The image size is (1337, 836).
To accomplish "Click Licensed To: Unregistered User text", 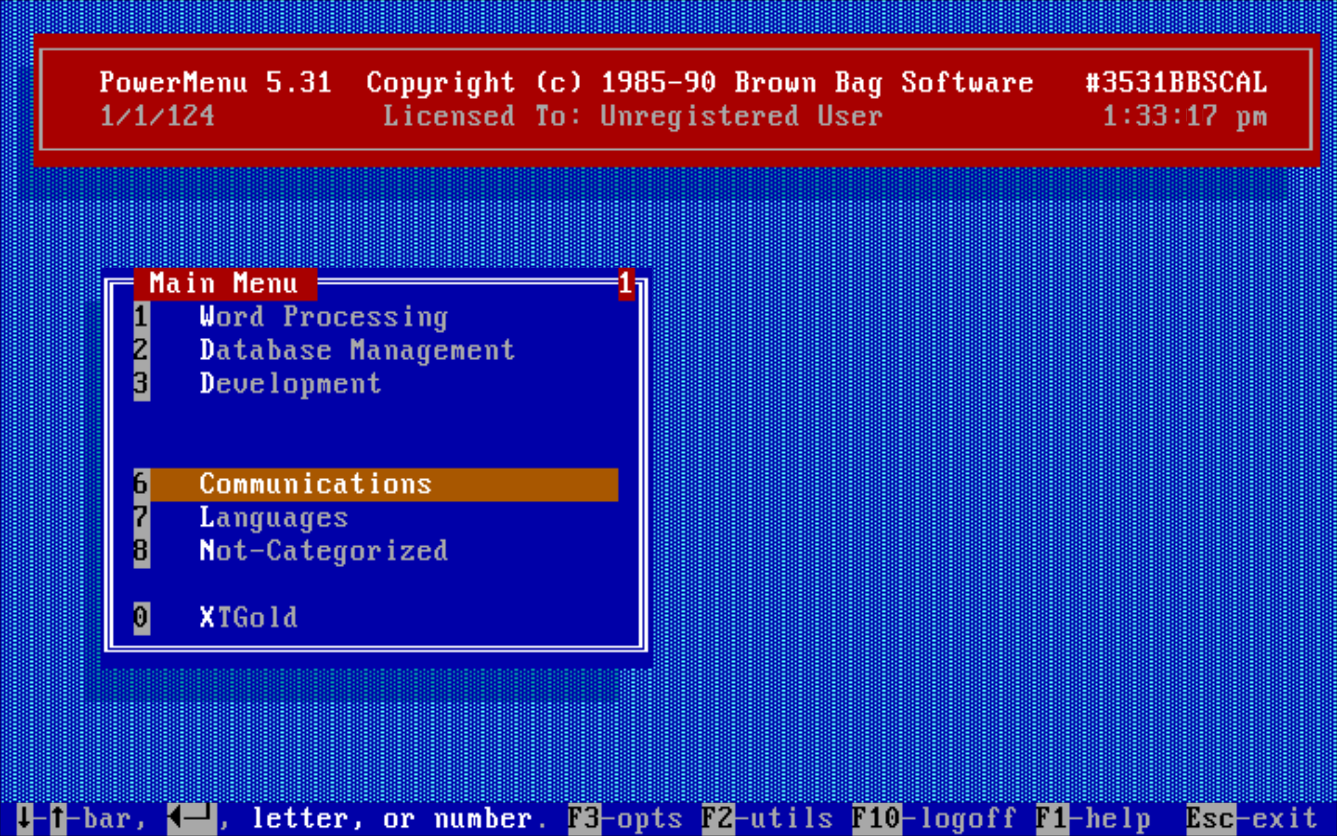I will 633,116.
